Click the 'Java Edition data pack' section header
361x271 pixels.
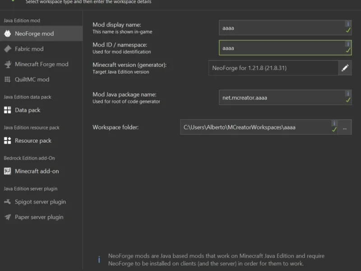(x=28, y=97)
